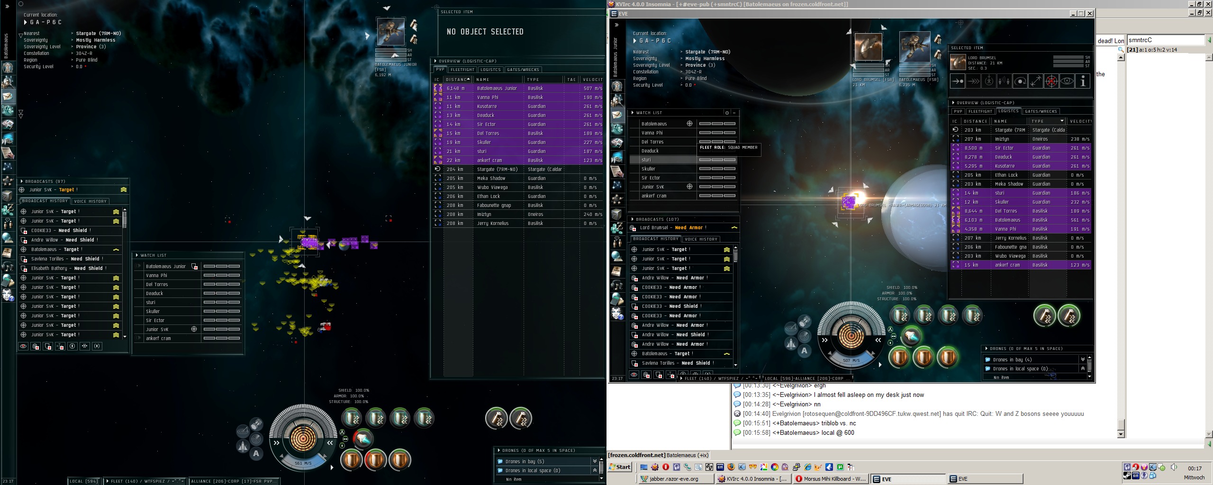Image resolution: width=1213 pixels, height=485 pixels.
Task: Open People and Places in left EVE sidebar
Action: pos(8,82)
